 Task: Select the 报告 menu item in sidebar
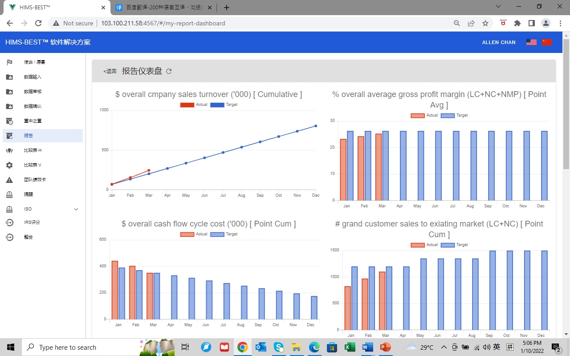28,136
